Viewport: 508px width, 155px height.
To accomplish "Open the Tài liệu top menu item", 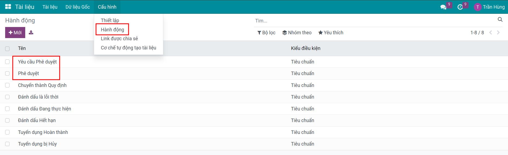I will 50,7.
